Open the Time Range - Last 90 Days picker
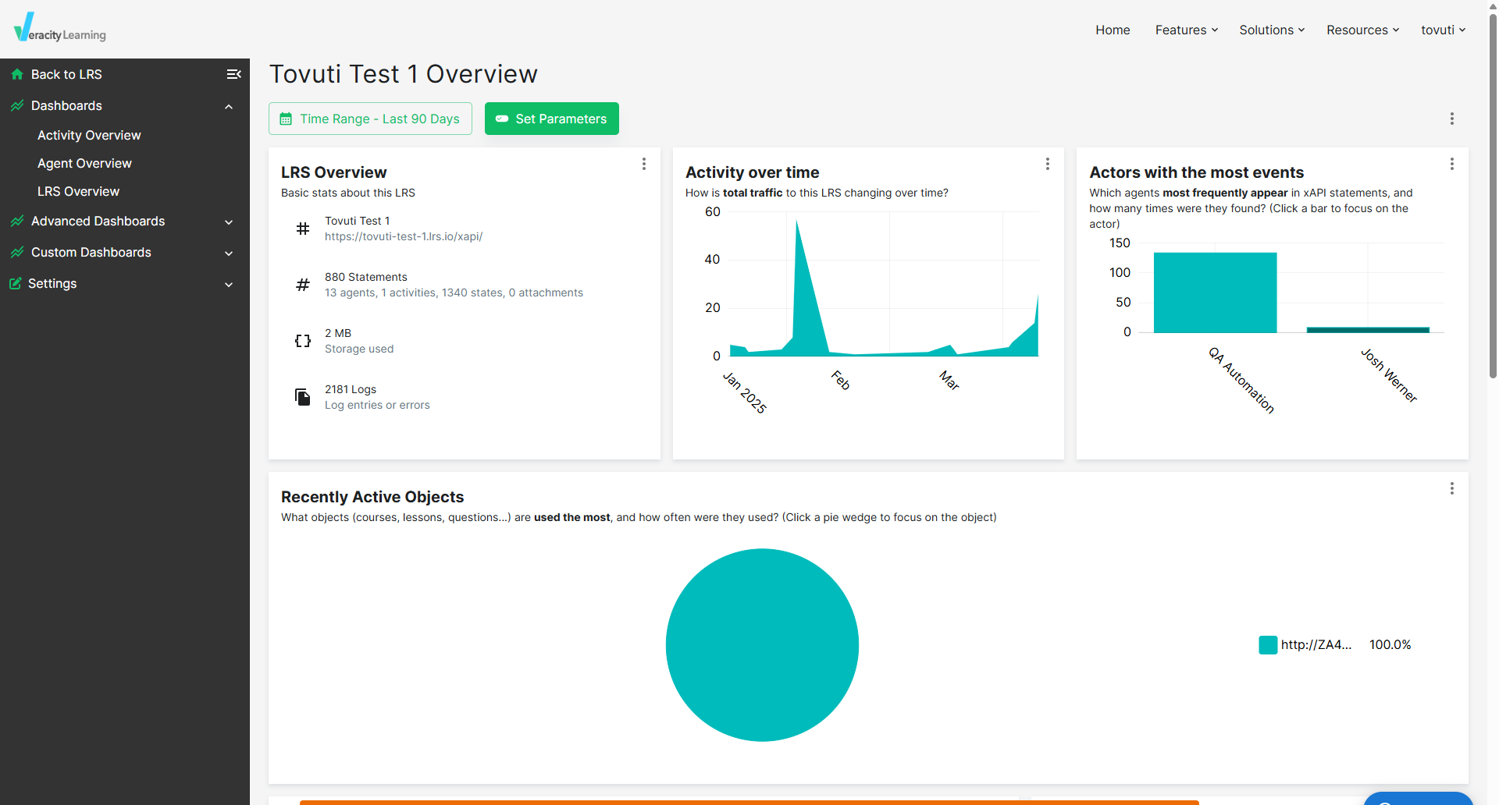 coord(370,119)
